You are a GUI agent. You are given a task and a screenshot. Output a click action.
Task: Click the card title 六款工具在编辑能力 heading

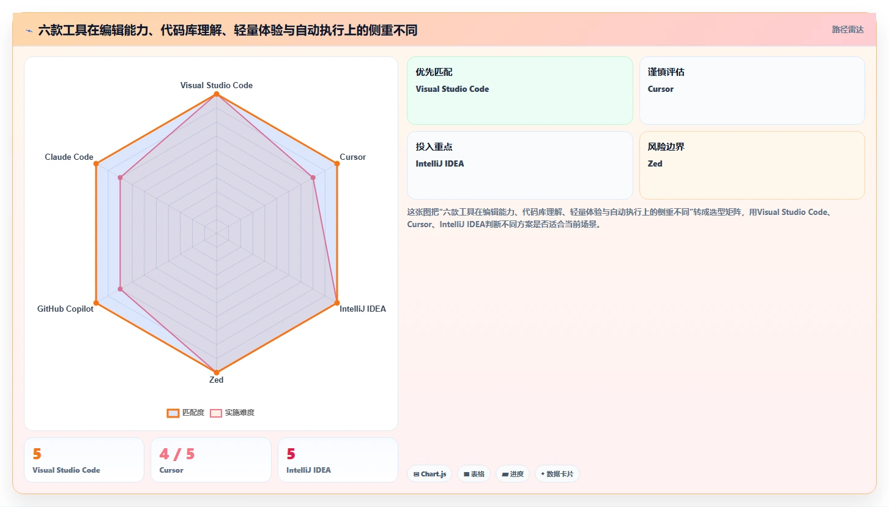click(228, 31)
